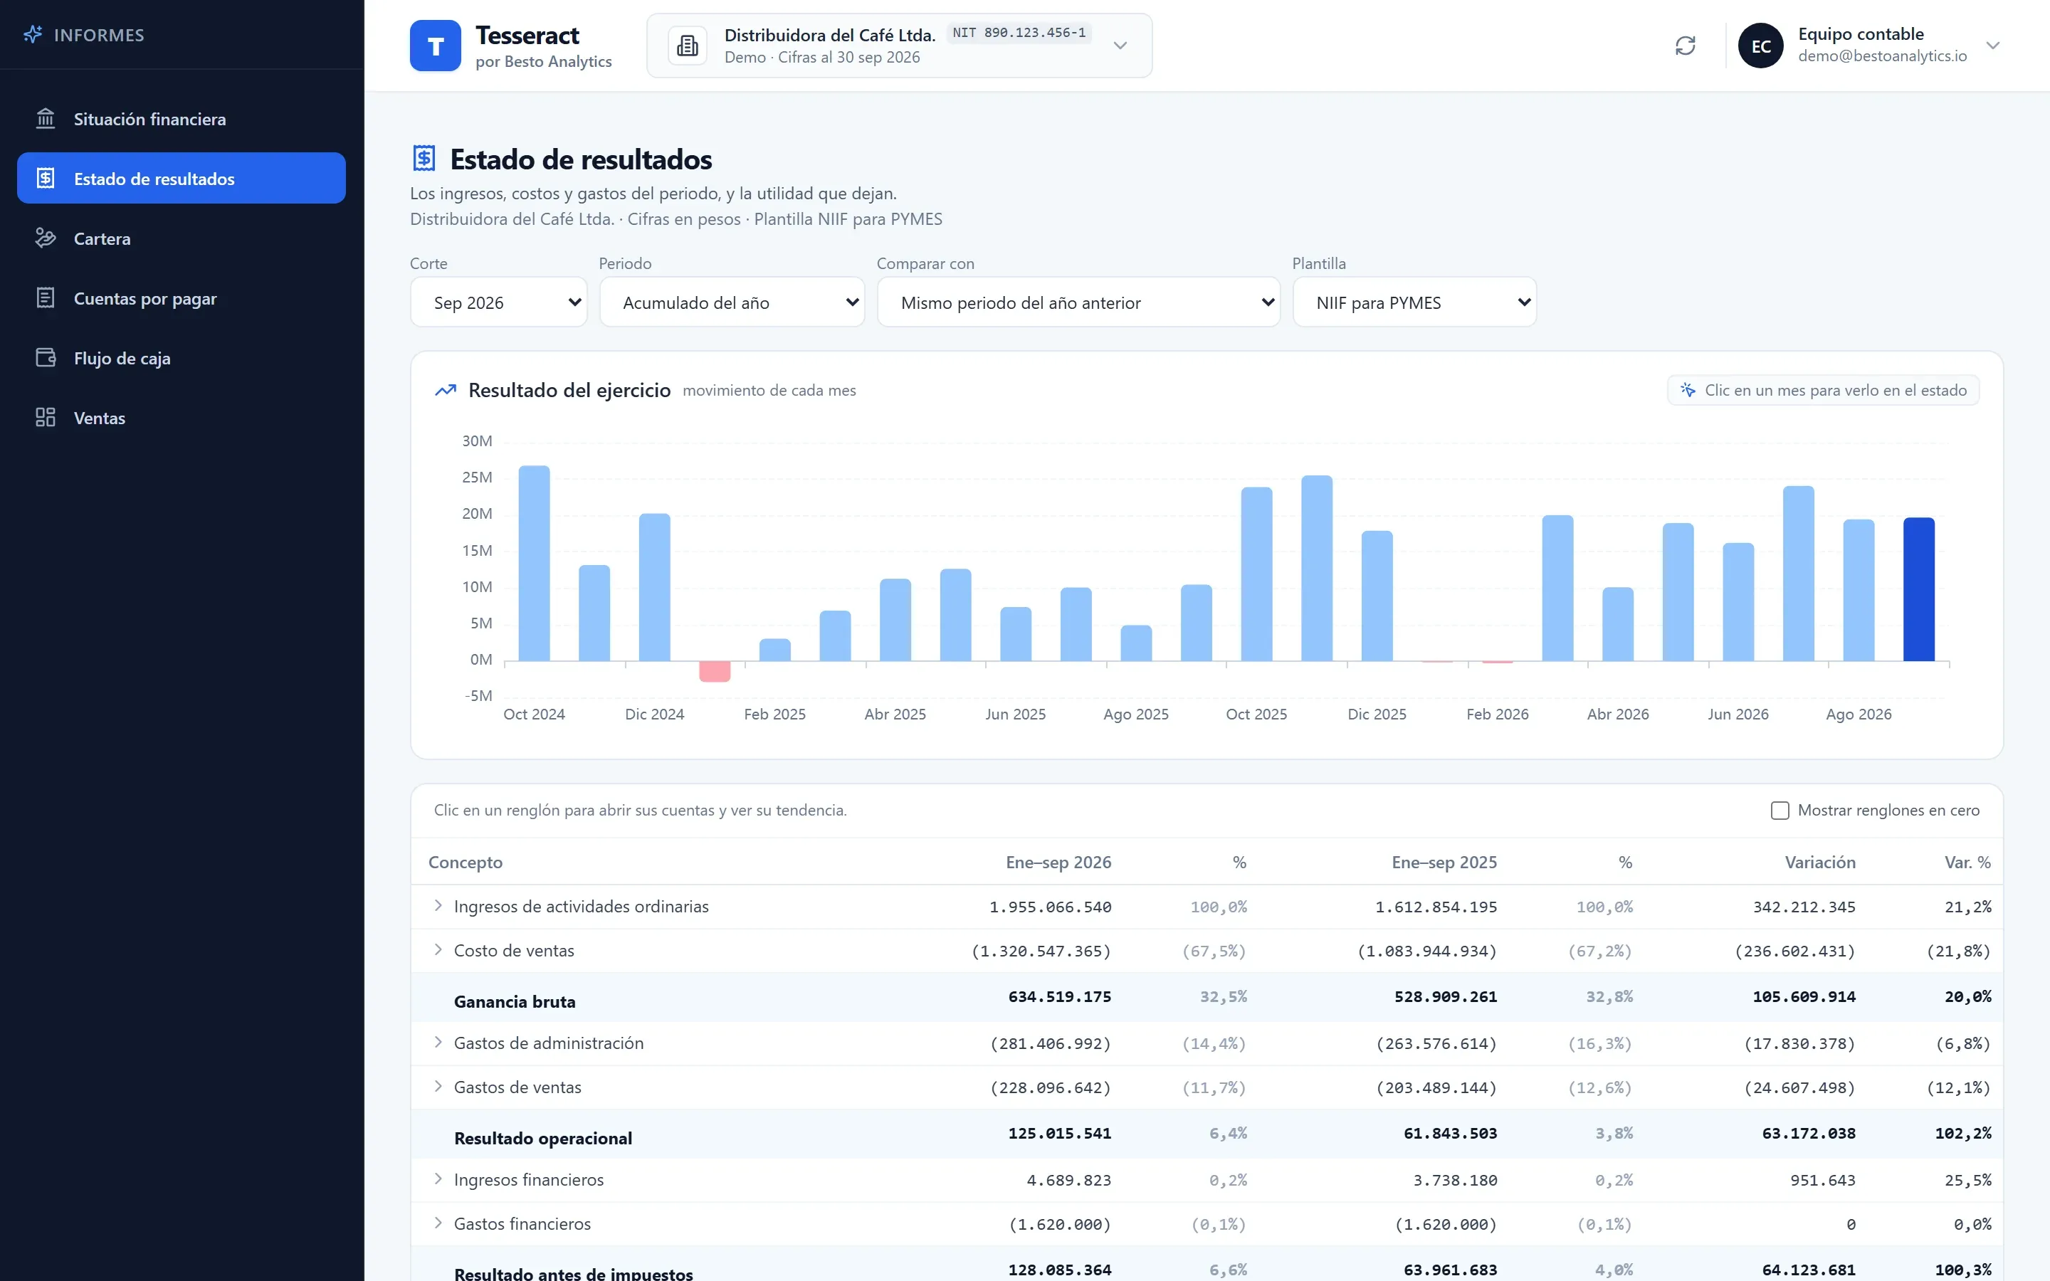This screenshot has height=1281, width=2050.
Task: Click the blue Tesseract T logo
Action: coord(436,46)
